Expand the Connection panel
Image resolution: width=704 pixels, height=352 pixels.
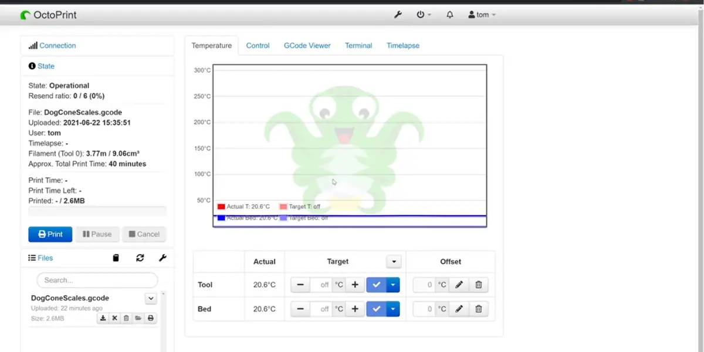[x=57, y=46]
